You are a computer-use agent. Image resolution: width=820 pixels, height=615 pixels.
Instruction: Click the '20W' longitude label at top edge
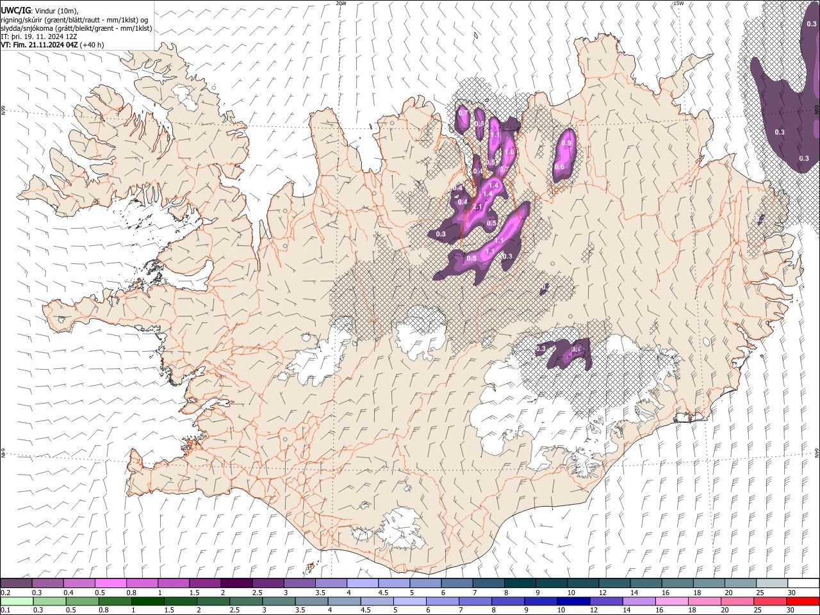pyautogui.click(x=341, y=3)
